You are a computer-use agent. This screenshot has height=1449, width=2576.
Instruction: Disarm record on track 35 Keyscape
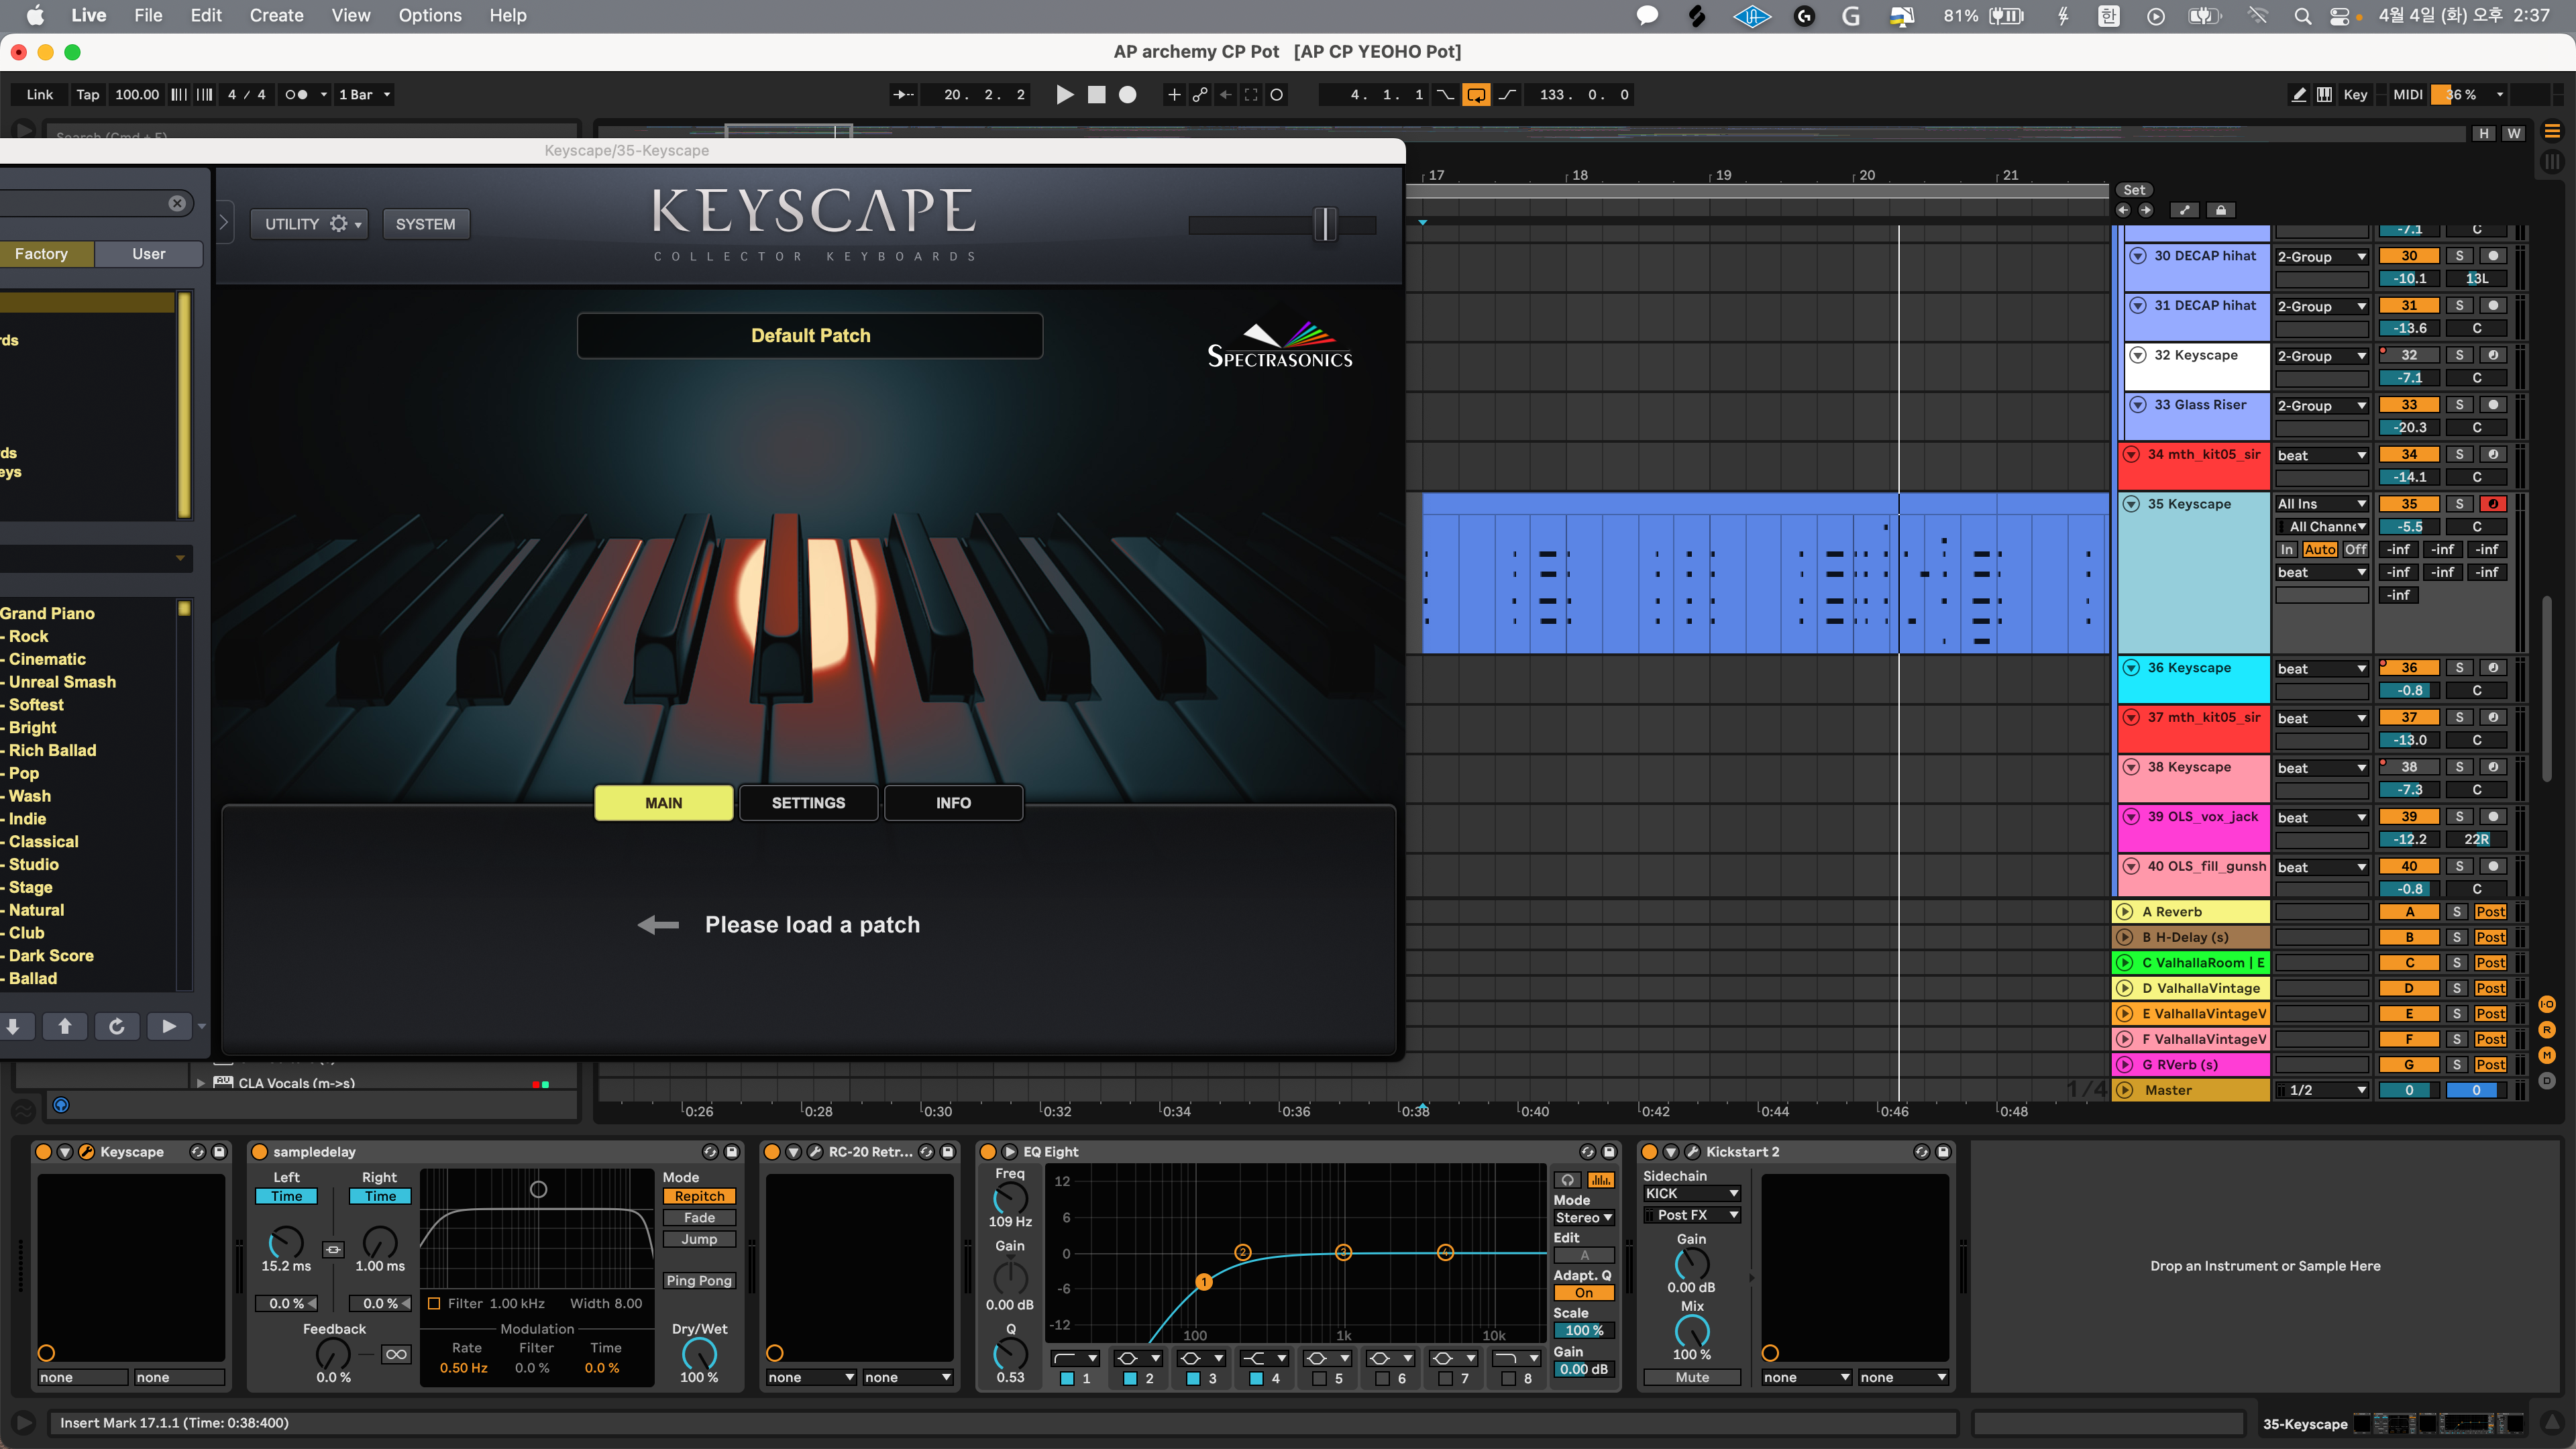pyautogui.click(x=2493, y=504)
